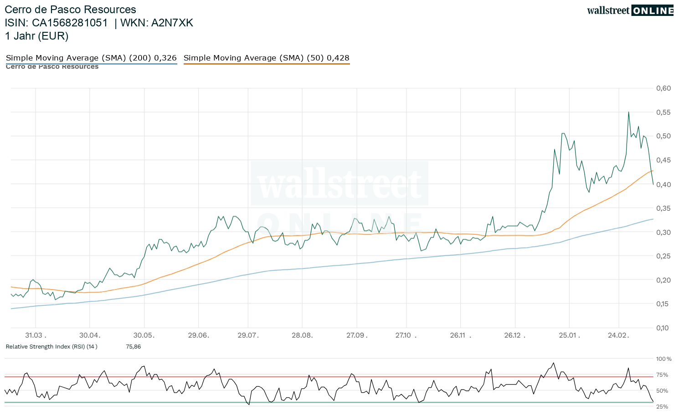Click the 100% RSI axis label
The width and height of the screenshot is (679, 419).
point(664,359)
